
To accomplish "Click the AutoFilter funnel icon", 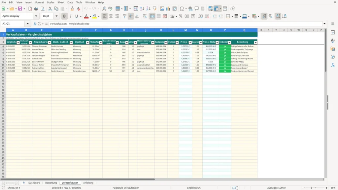I will tap(154, 9).
